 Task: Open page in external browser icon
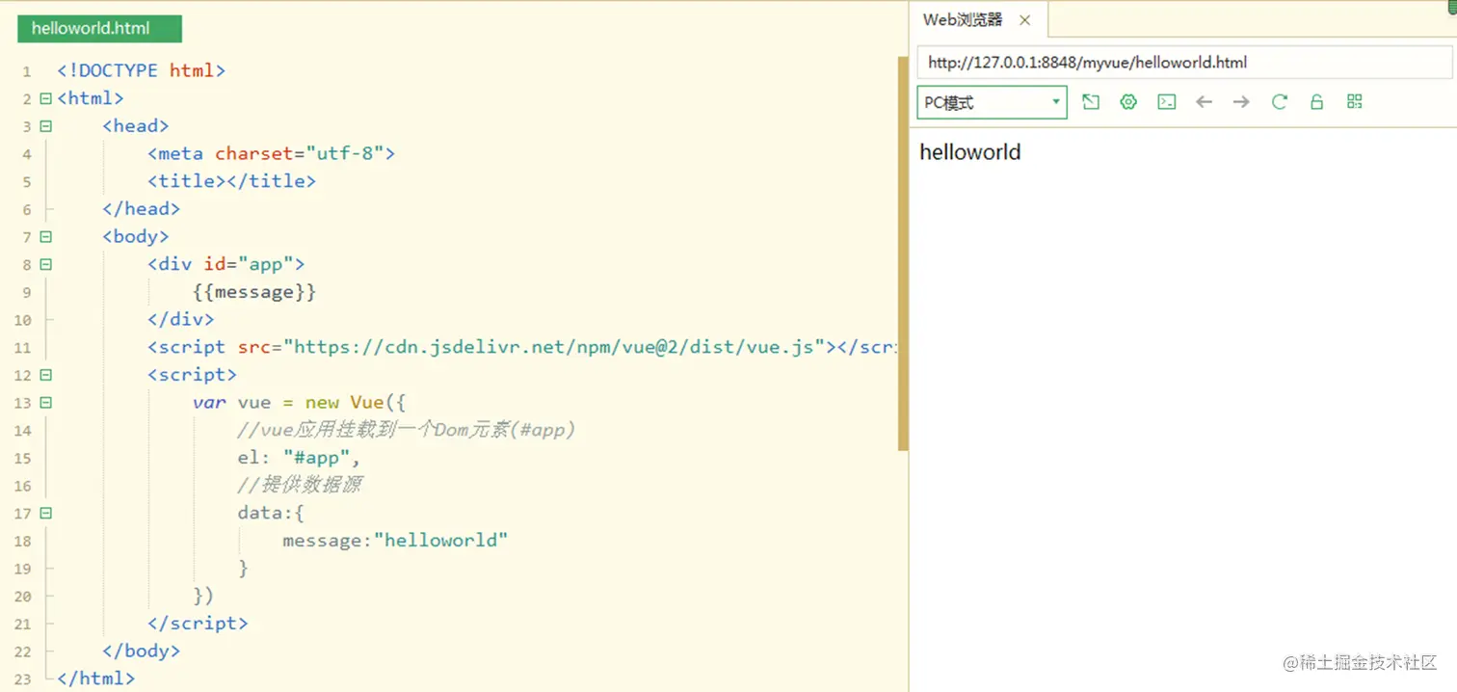tap(1091, 102)
